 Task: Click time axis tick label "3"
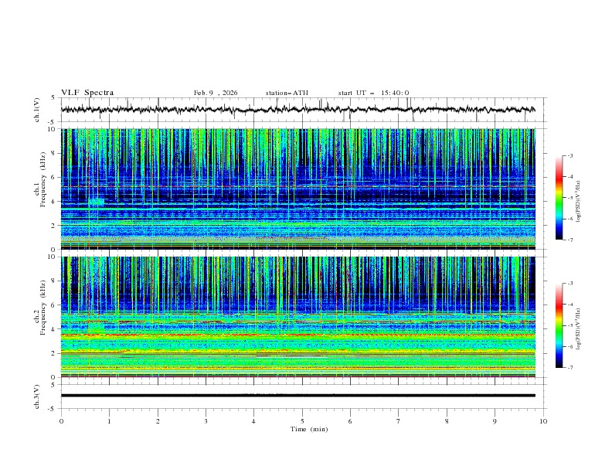coord(206,421)
